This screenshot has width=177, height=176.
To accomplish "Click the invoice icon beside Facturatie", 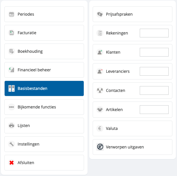I will click(12, 33).
